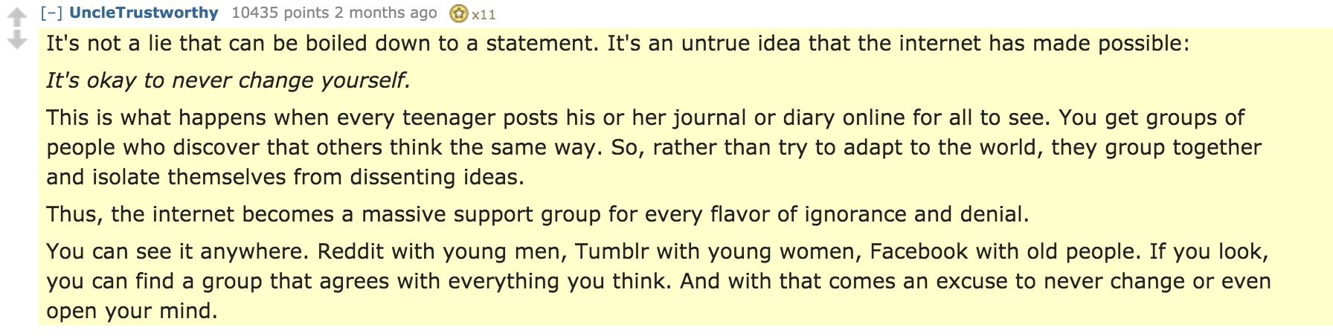Click the '2 months ago' timestamp
This screenshot has width=1333, height=336.
point(385,13)
